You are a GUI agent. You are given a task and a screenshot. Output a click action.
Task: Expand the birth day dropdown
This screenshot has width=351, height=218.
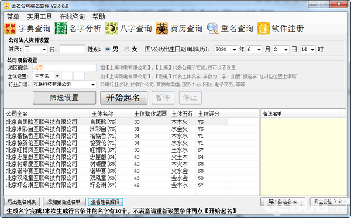click(x=286, y=50)
